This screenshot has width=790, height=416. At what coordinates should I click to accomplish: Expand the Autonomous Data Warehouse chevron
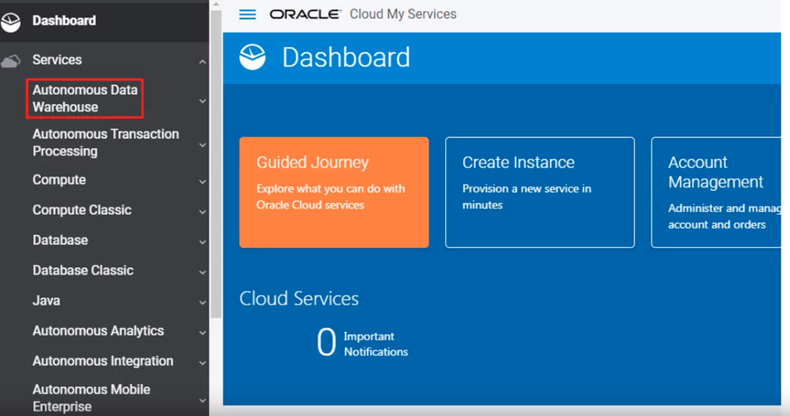coord(202,101)
